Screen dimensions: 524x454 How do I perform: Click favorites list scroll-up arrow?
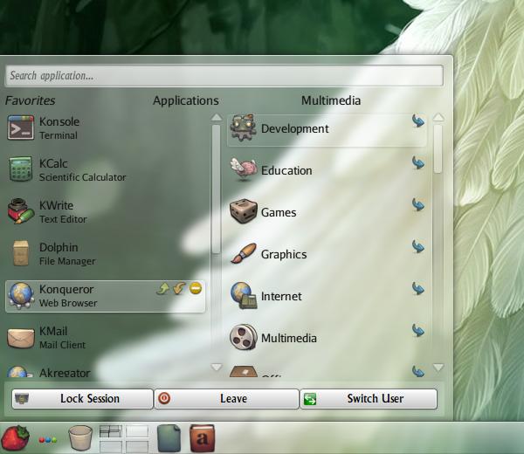(x=217, y=117)
